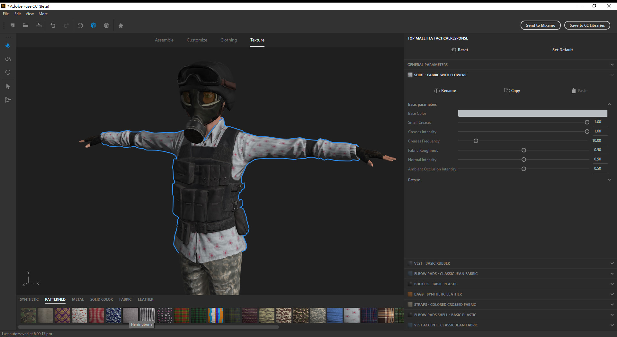
Task: Open the Leather materials category
Action: [146, 299]
